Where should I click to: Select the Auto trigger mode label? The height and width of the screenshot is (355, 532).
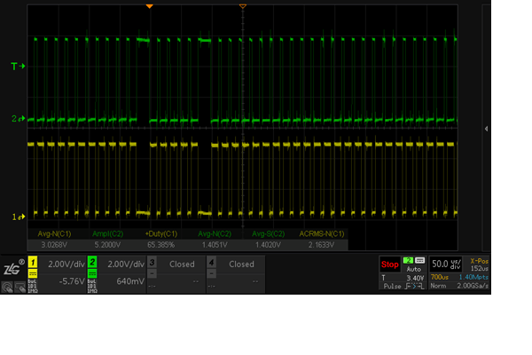pos(414,269)
